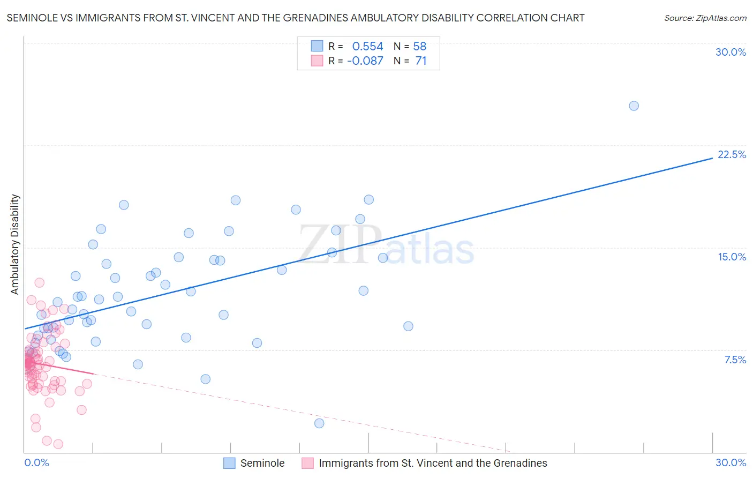Click the pink Immigrants swatch in bottom legend

point(307,463)
